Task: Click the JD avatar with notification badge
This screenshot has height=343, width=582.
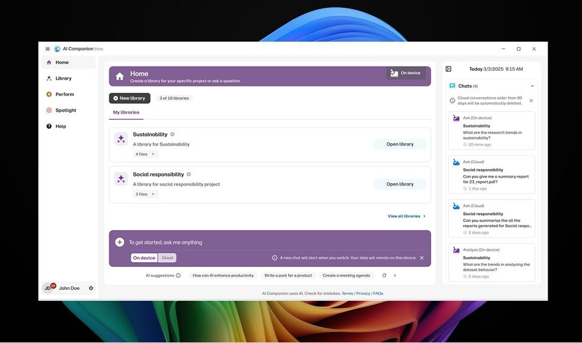Action: [48, 288]
